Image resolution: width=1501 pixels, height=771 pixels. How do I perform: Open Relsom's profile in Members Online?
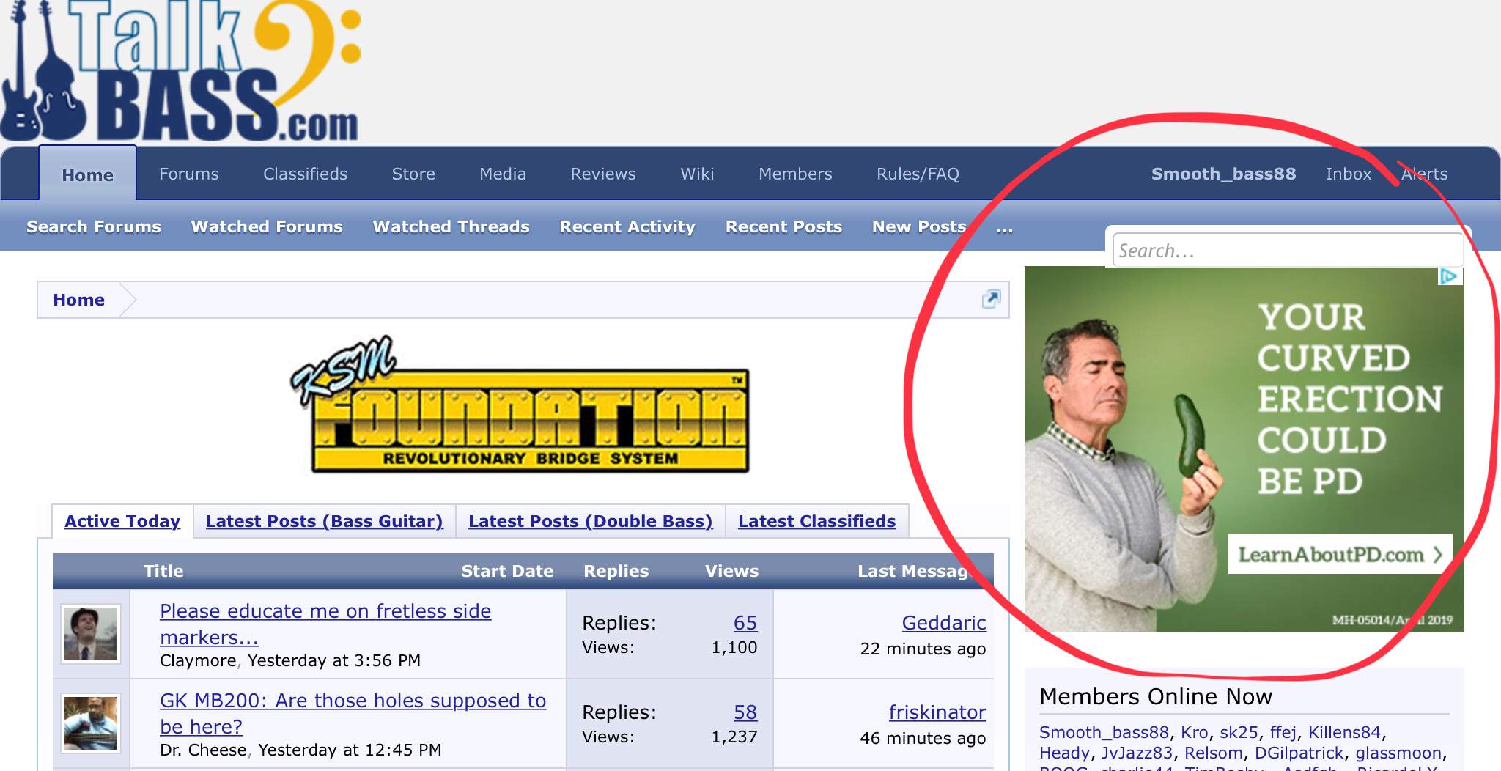[x=1214, y=753]
